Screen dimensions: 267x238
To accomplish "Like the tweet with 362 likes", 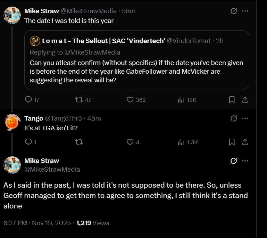I will tap(130, 100).
